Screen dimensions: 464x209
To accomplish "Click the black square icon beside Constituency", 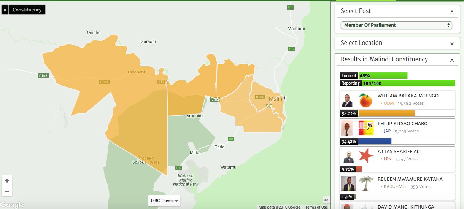I will [5, 10].
